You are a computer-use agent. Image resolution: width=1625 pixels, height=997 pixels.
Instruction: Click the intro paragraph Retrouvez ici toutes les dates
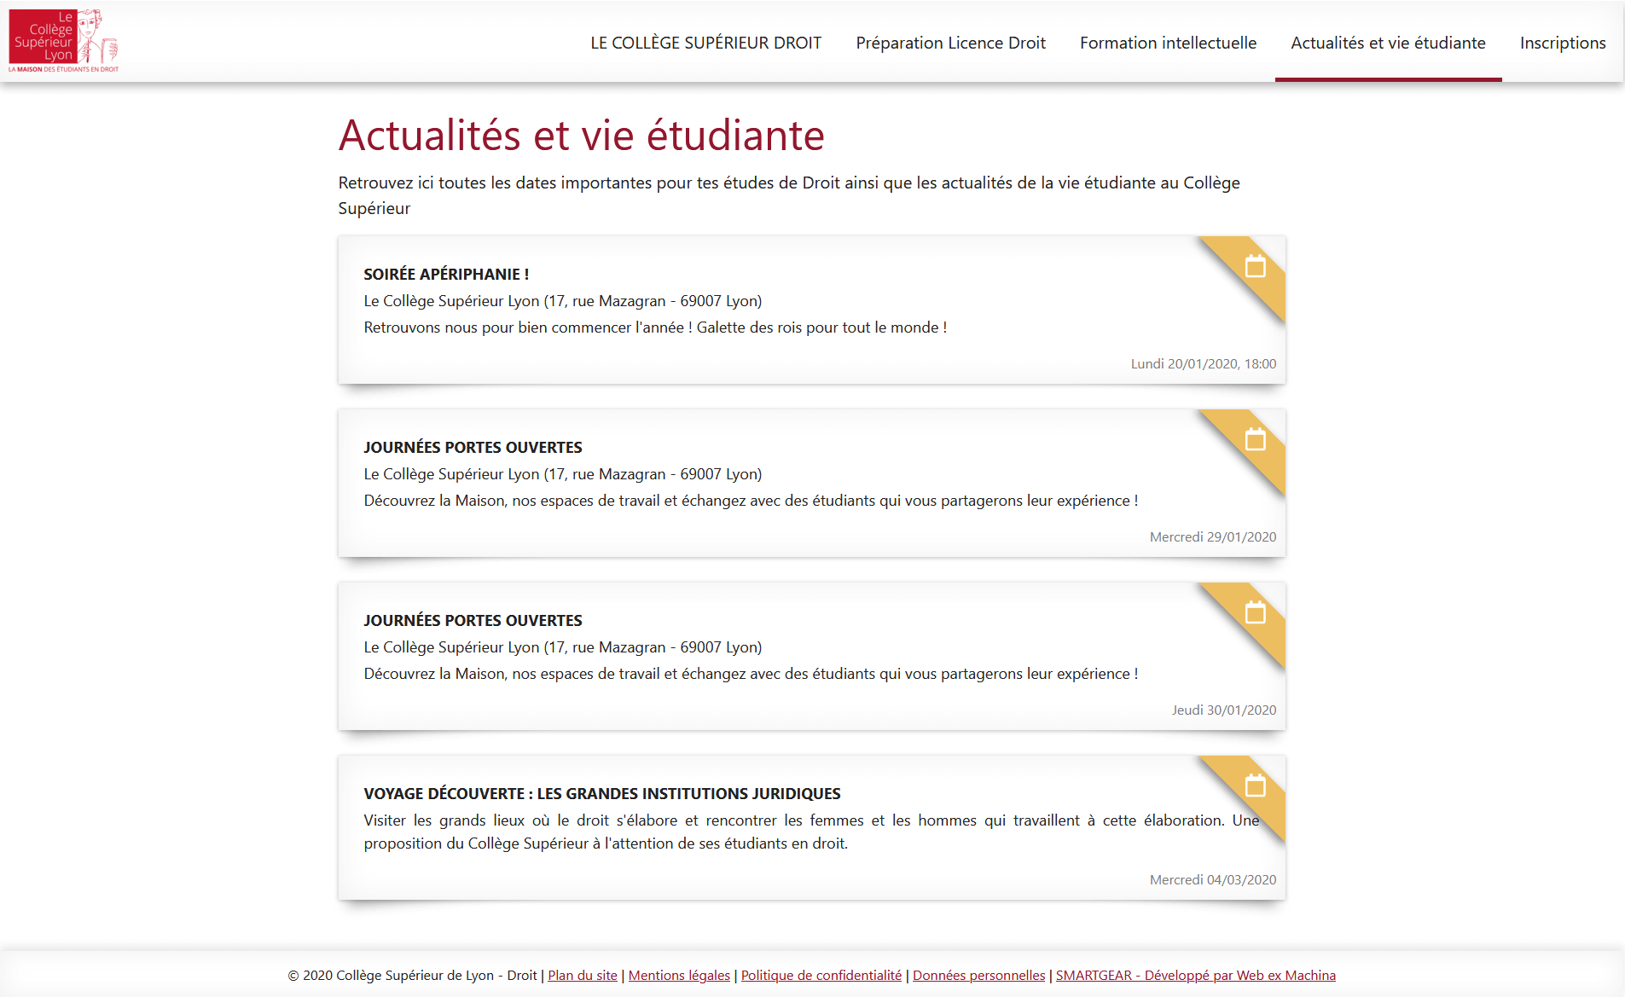(x=789, y=195)
